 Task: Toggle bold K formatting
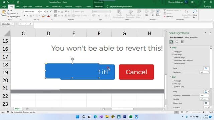[x=24, y=16]
